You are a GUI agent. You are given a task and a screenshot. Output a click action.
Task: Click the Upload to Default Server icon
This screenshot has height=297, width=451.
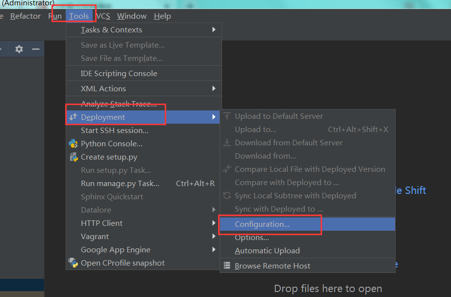[x=227, y=116]
